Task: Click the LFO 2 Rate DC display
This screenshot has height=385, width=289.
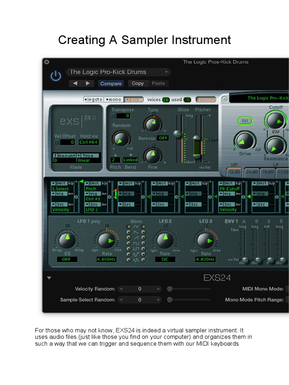Action: coord(165,259)
